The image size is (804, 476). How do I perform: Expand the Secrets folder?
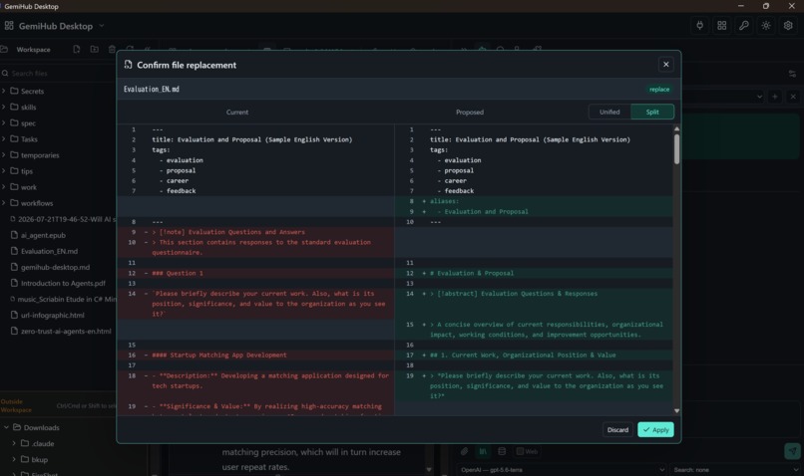4,91
